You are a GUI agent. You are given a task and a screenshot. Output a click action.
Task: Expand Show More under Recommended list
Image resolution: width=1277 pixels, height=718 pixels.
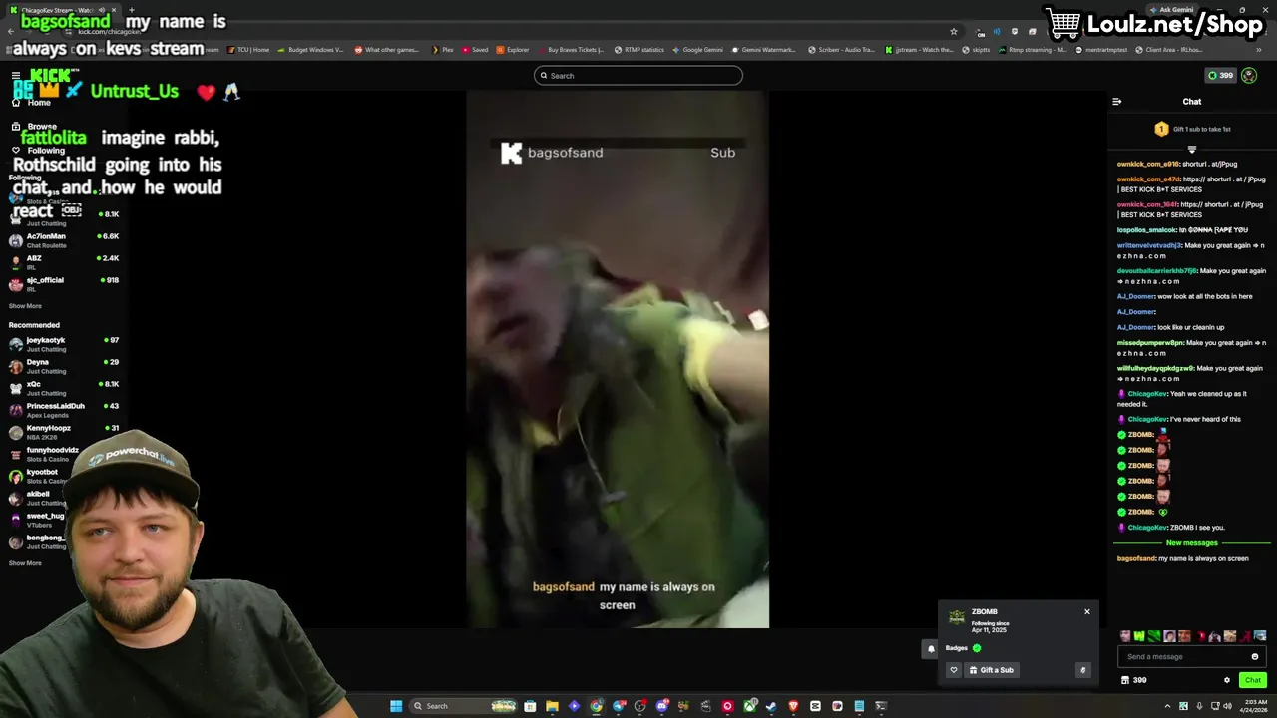25,563
